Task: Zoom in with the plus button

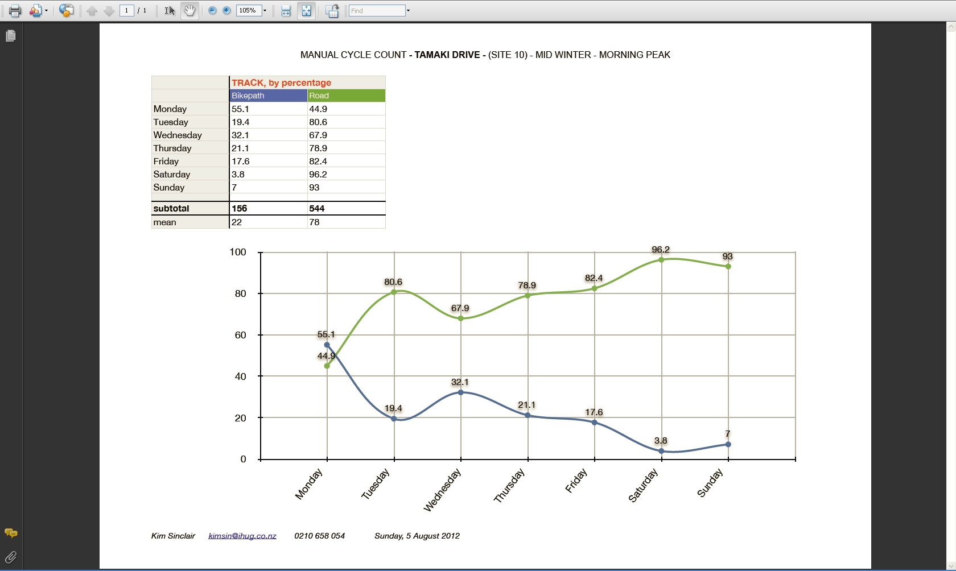Action: click(226, 11)
